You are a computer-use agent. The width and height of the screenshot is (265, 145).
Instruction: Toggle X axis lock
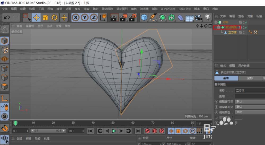pos(76,18)
